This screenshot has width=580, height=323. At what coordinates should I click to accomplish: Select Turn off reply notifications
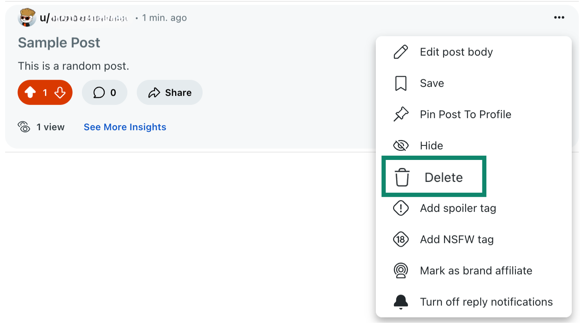(x=486, y=301)
